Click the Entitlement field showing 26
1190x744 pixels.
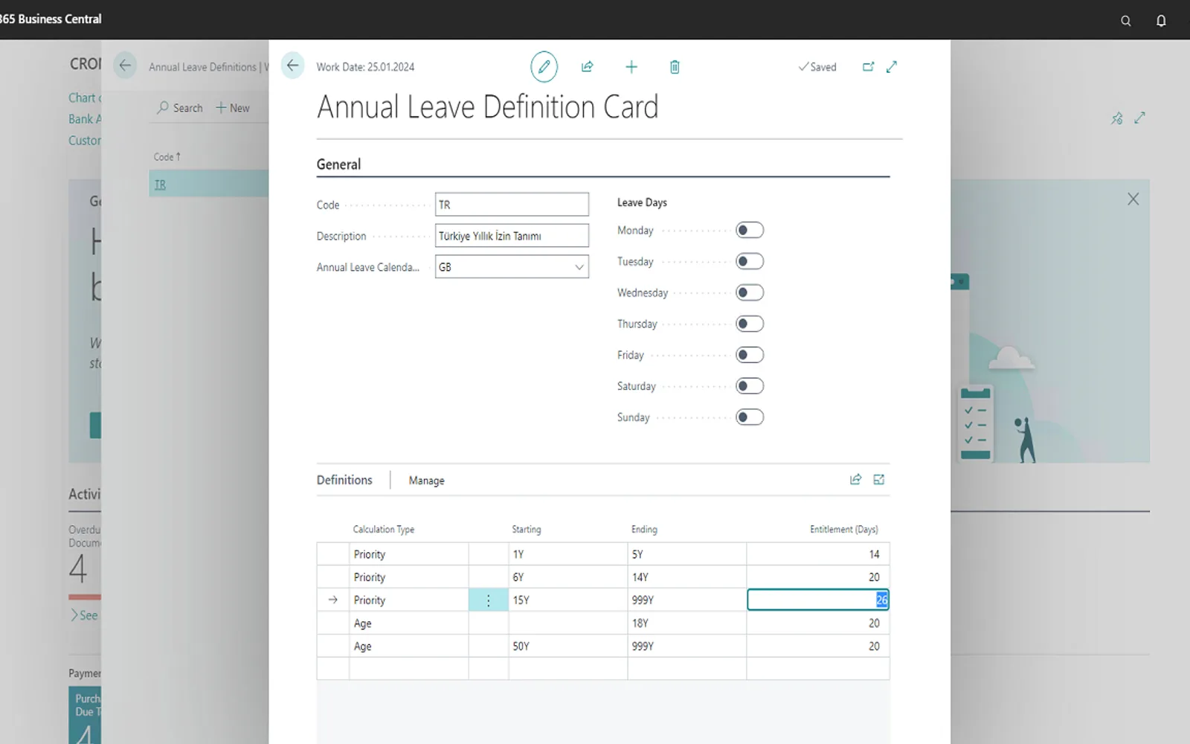pyautogui.click(x=818, y=600)
